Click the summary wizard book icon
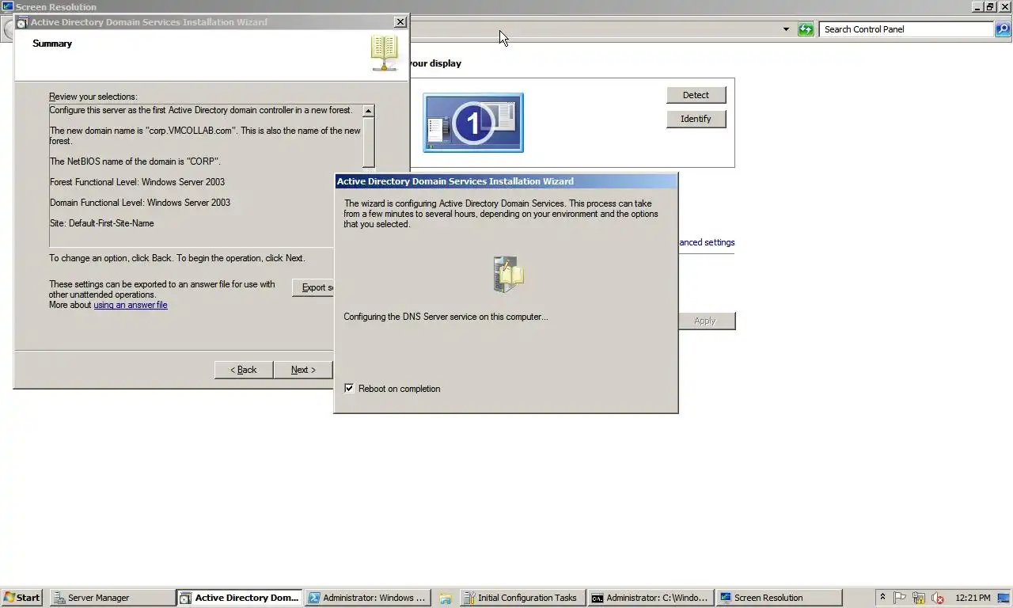This screenshot has width=1013, height=608. (x=384, y=53)
